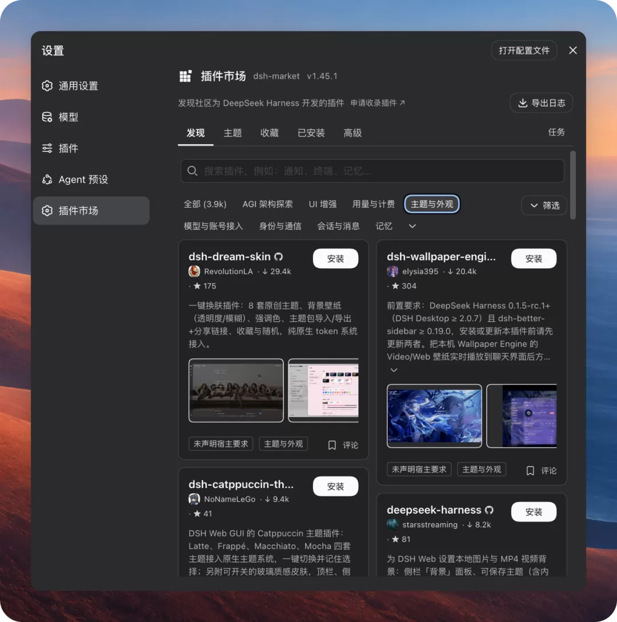
Task: Open 评论 on dsh-dream-skin card
Action: coord(350,445)
